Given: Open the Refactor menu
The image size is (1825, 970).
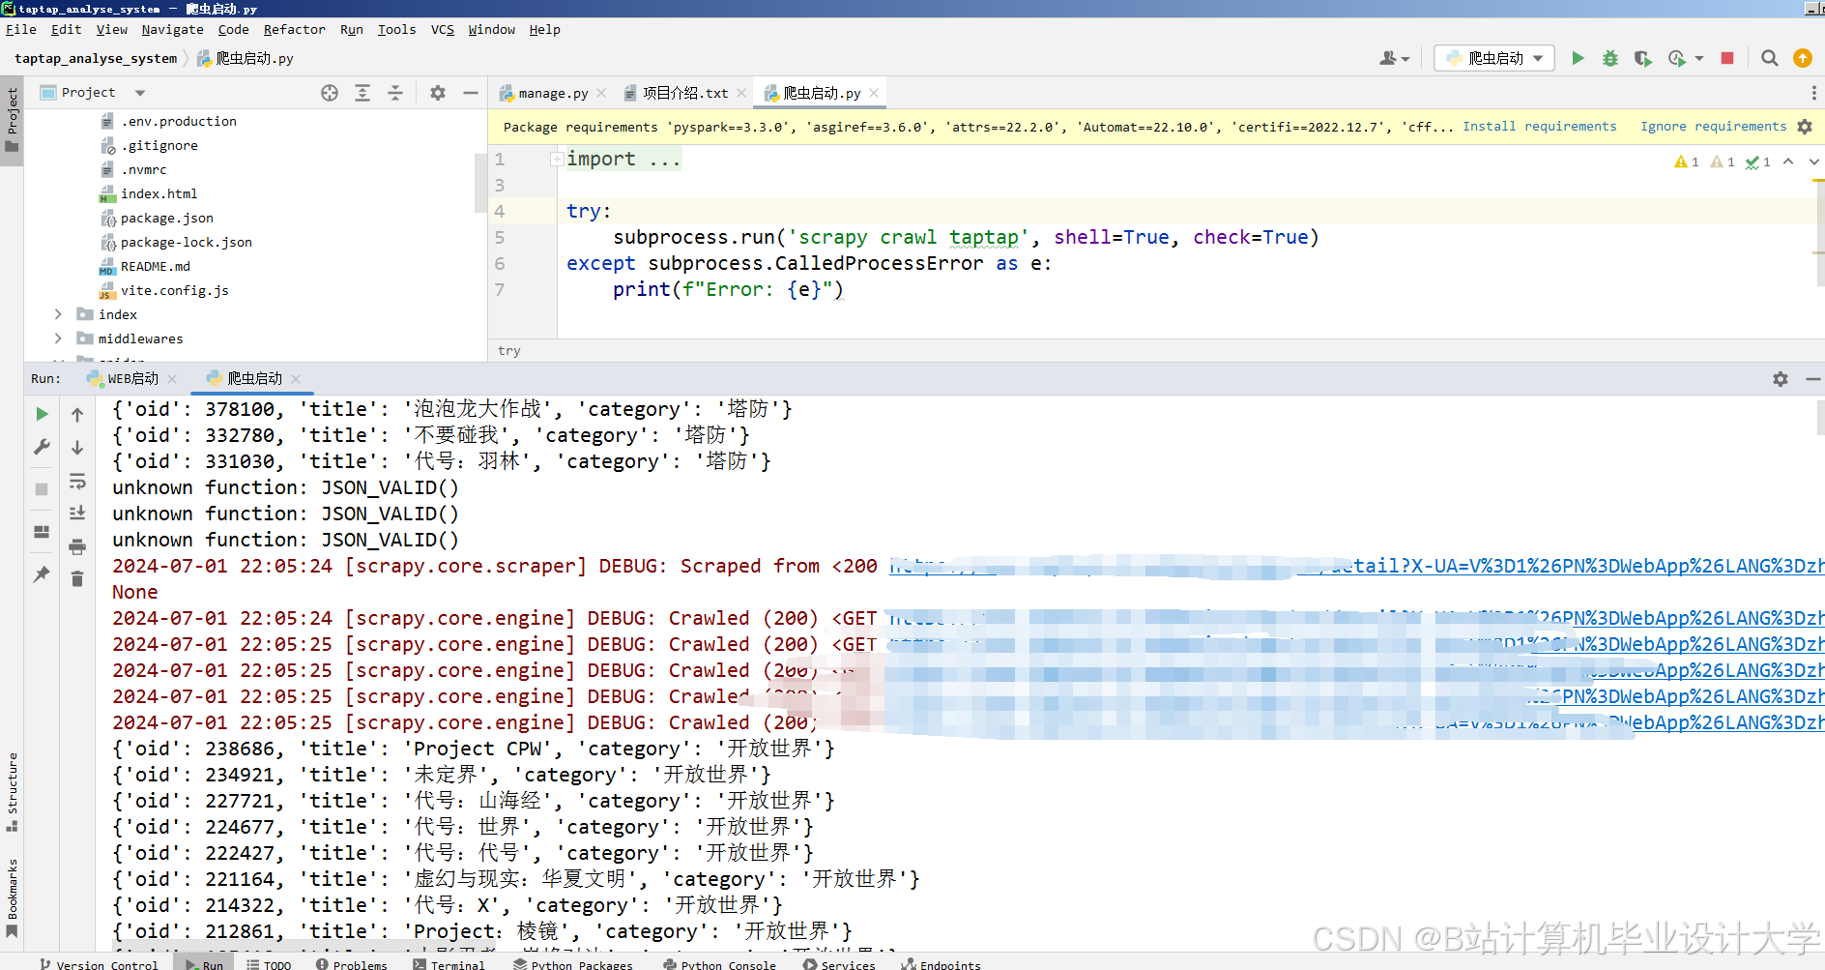Looking at the screenshot, I should (x=294, y=29).
